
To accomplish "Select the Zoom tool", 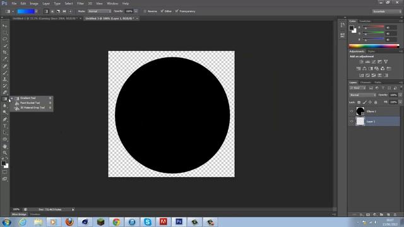I will [x=4, y=153].
